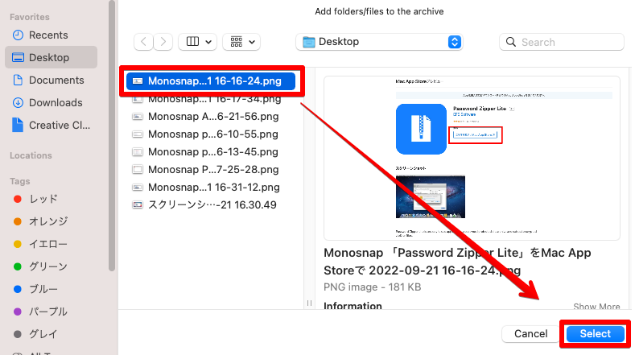Click the Downloads arrow icon

pyautogui.click(x=18, y=103)
